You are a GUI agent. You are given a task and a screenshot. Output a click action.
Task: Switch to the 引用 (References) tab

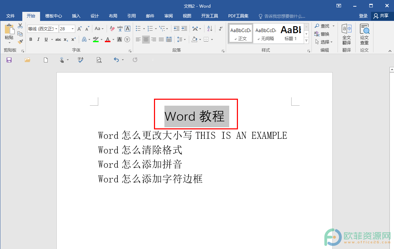coord(131,16)
